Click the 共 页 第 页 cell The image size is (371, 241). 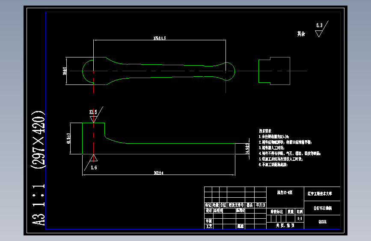pyautogui.click(x=285, y=226)
